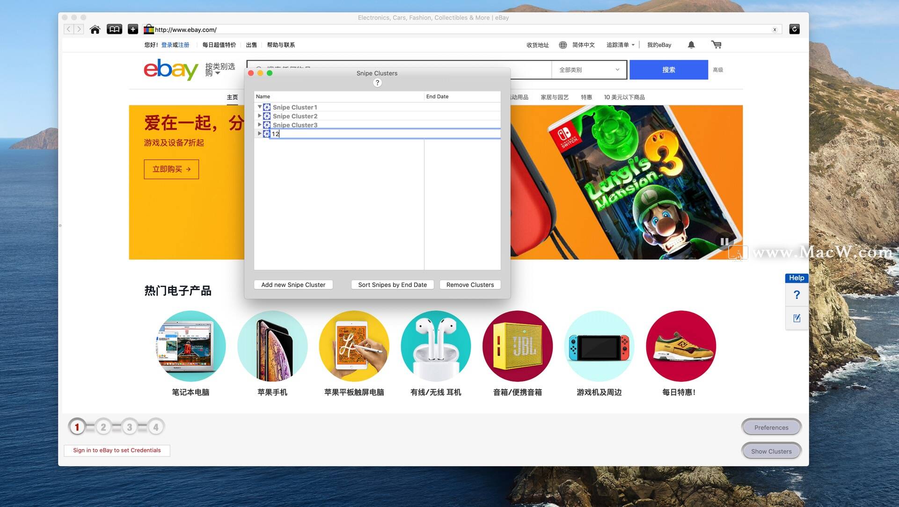Screen dimensions: 899x507
Task: Click the Add new Snipe Cluster button
Action: pos(293,284)
